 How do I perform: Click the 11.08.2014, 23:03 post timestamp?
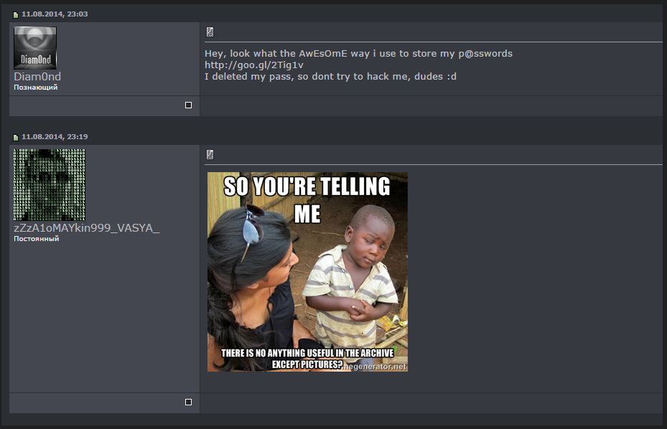click(55, 14)
